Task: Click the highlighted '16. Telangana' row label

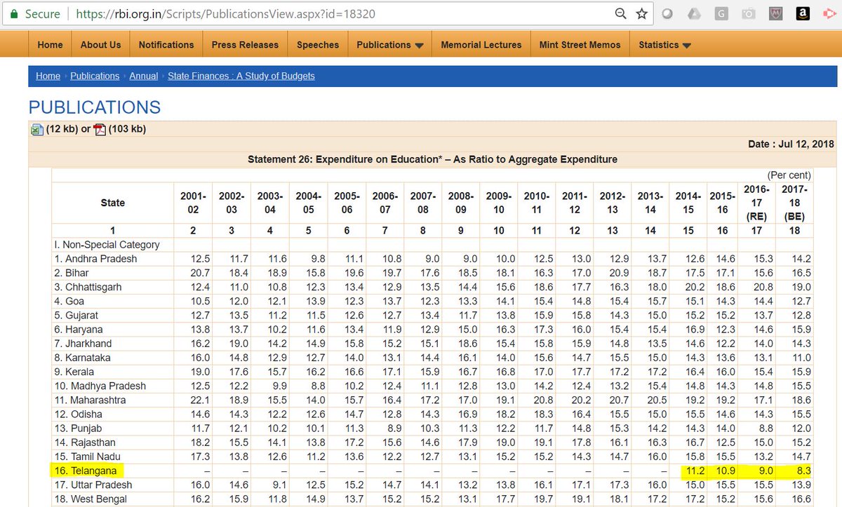Action: 86,471
